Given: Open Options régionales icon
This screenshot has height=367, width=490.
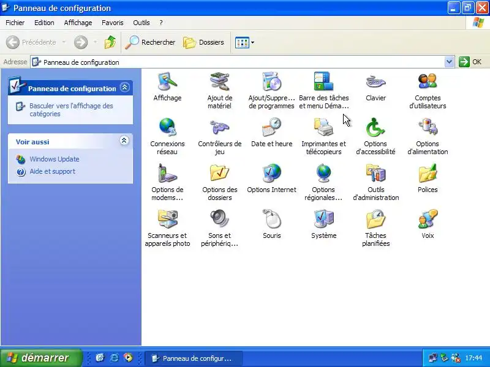Looking at the screenshot, I should (324, 182).
